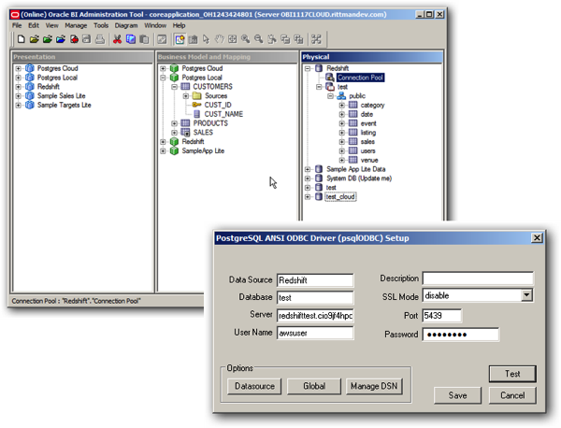Expand the Sample Sales Lite subject area

19,96
